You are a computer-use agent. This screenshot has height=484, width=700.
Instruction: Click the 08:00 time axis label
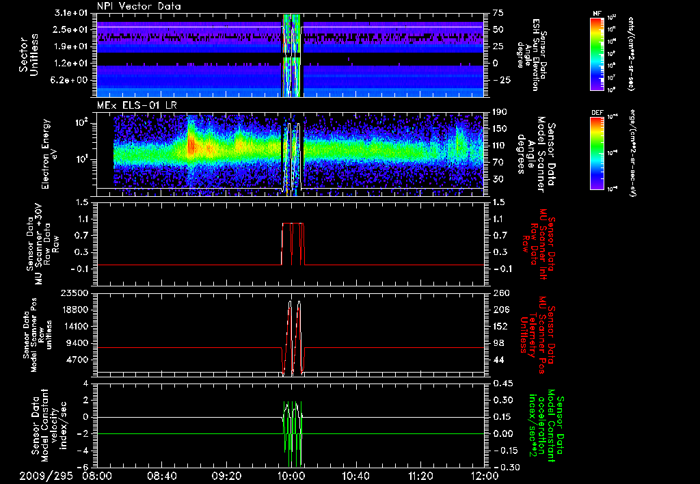(x=97, y=476)
